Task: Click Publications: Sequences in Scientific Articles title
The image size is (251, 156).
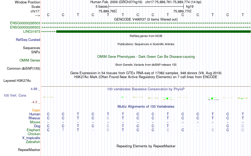Action: 146,44
